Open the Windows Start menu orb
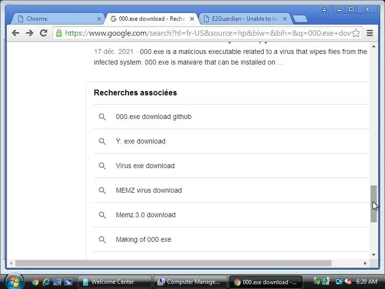The height and width of the screenshot is (289, 385). [x=14, y=282]
